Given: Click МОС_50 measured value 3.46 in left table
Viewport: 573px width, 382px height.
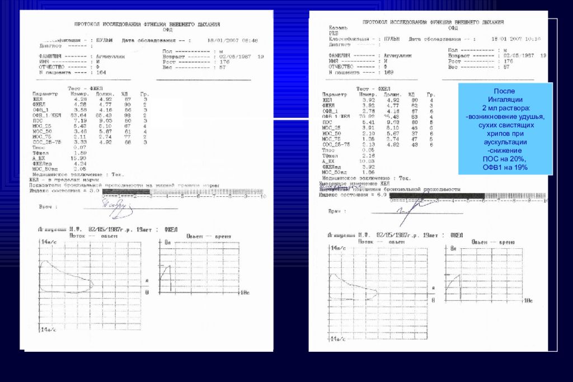Looking at the screenshot, I should [80, 131].
